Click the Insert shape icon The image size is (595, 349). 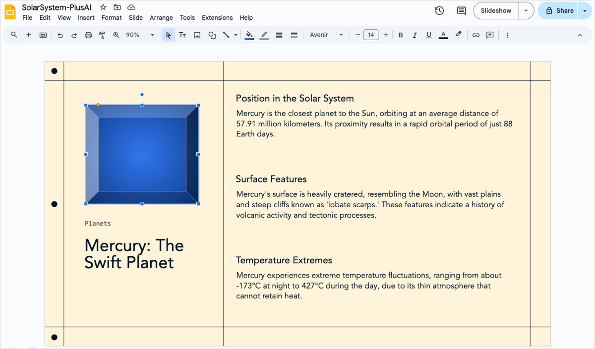[212, 35]
